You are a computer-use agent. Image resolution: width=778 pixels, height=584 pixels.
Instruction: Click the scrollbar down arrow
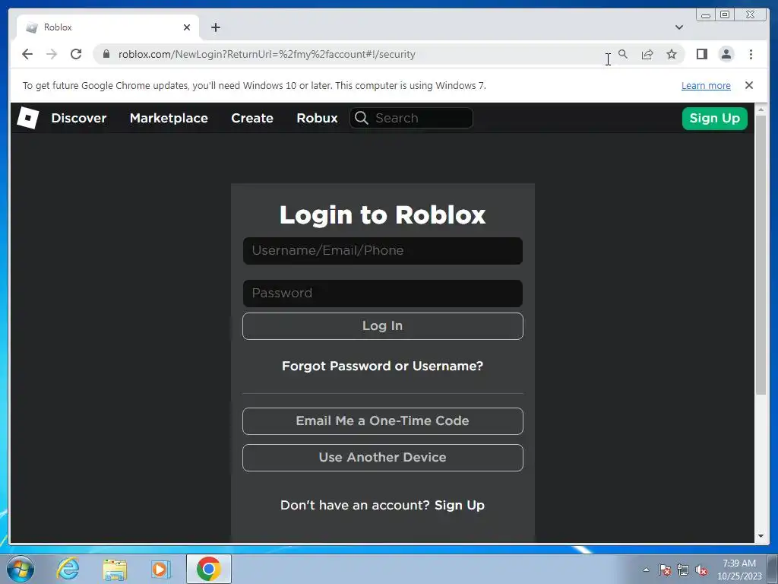click(x=761, y=536)
